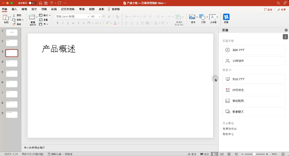Copy selection with 复制 icon

pyautogui.click(x=14, y=20)
